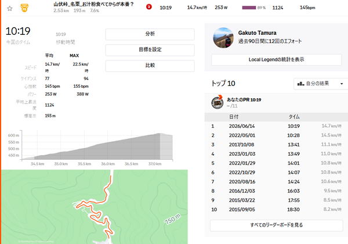Image resolution: width=348 pixels, height=244 pixels.
Task: Select the 2022/01/29 effort date
Action: pyautogui.click(x=242, y=163)
